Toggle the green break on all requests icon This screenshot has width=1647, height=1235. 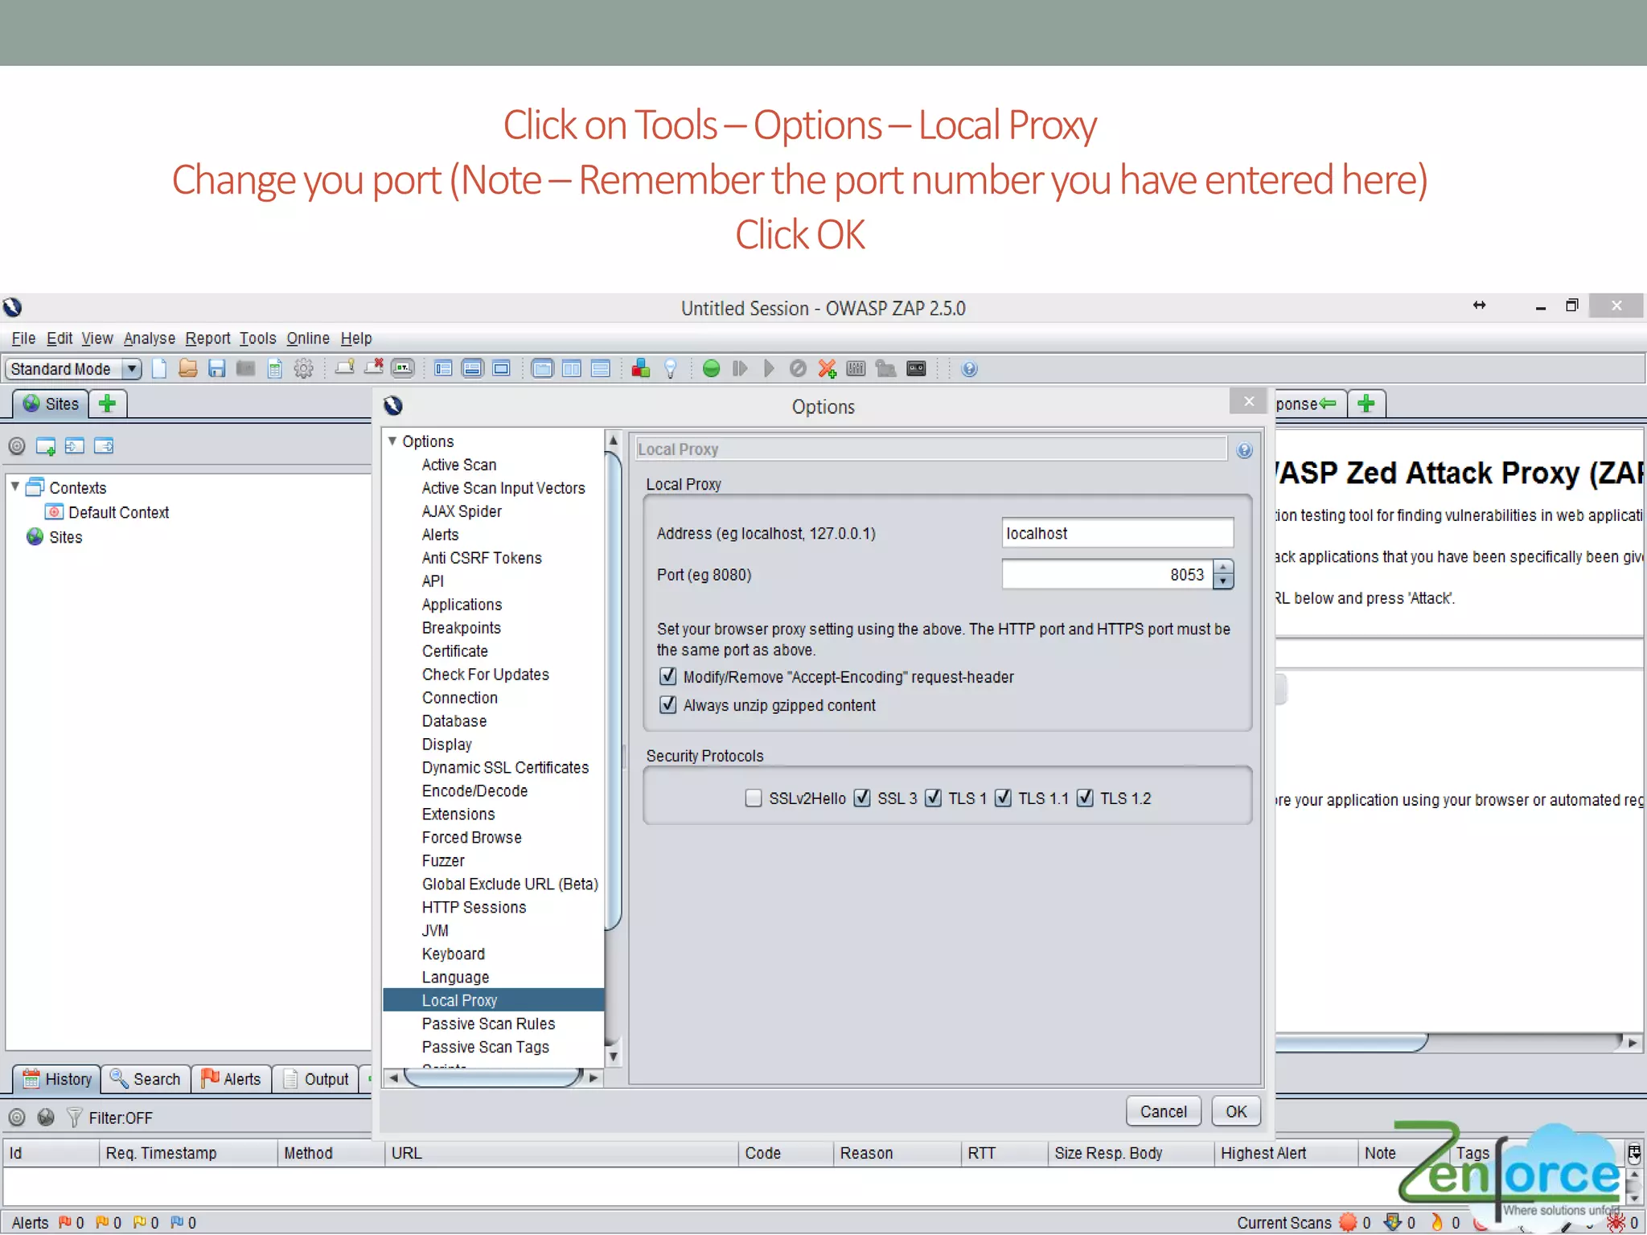[x=711, y=368]
